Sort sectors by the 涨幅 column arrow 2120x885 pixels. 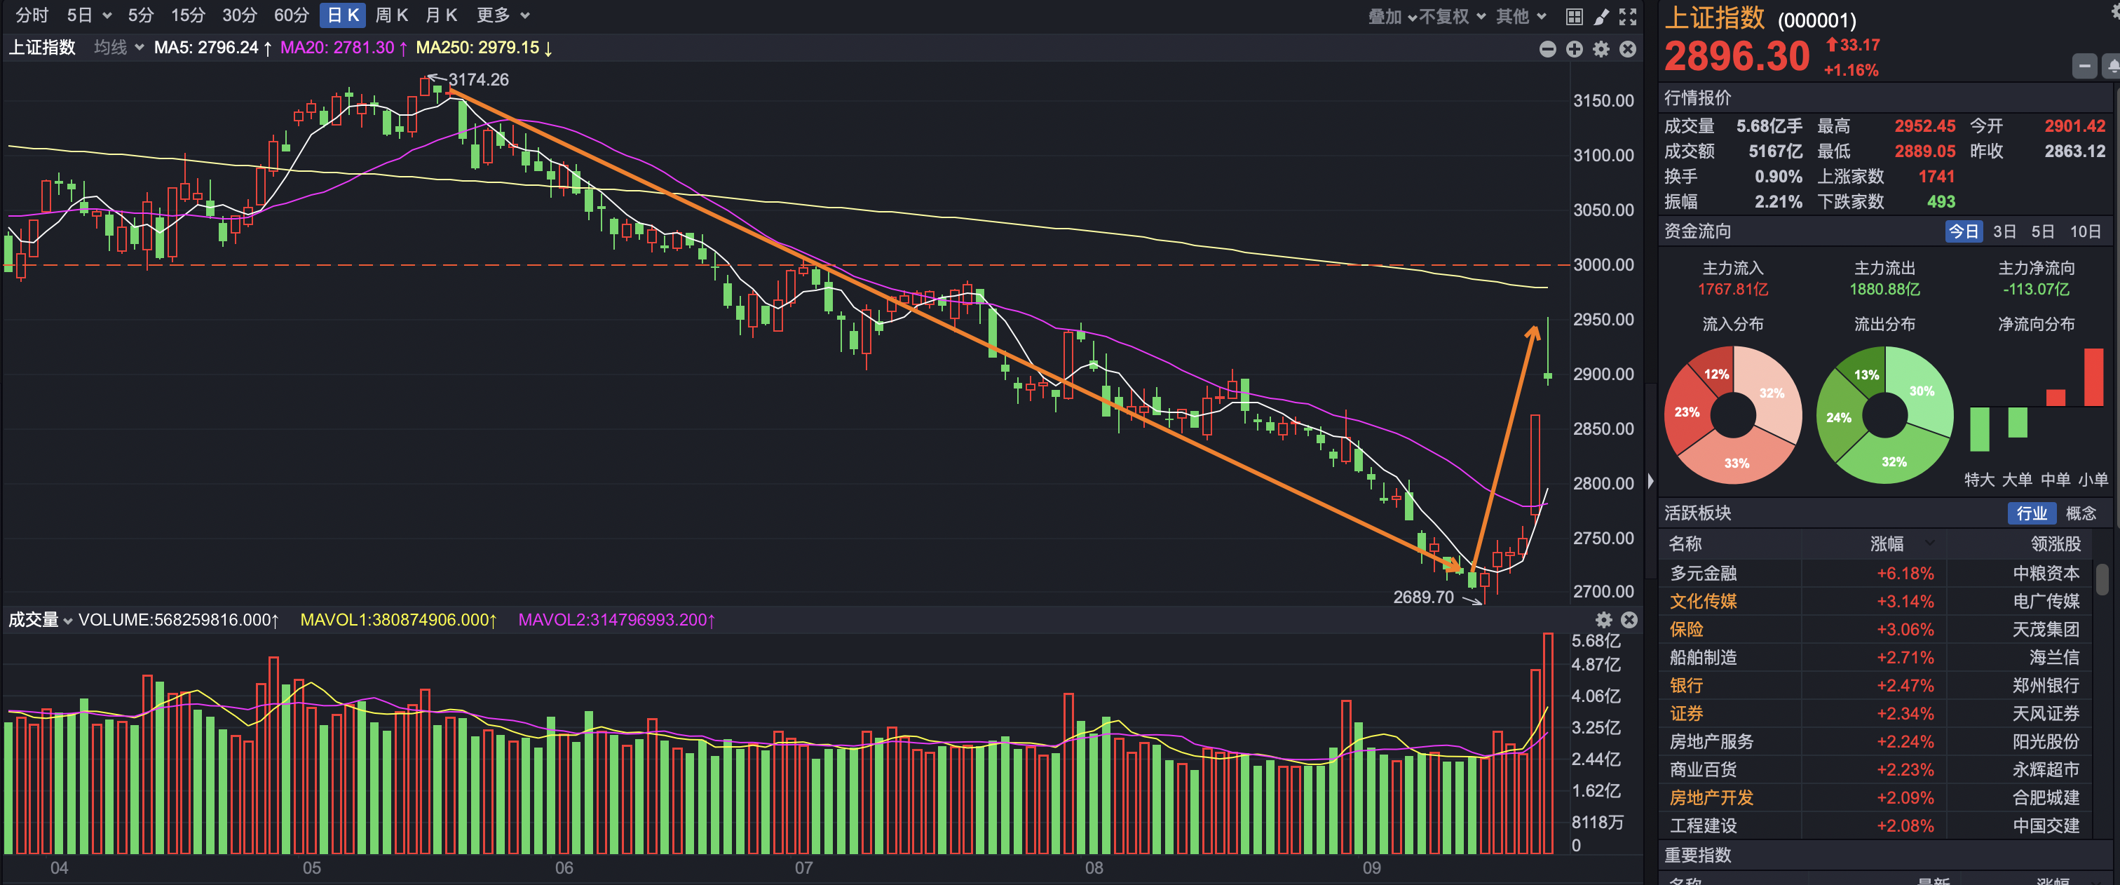click(x=1929, y=543)
